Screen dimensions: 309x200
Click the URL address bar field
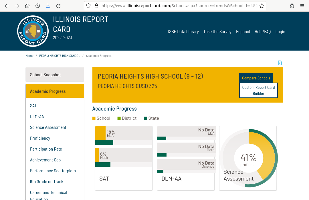point(177,6)
